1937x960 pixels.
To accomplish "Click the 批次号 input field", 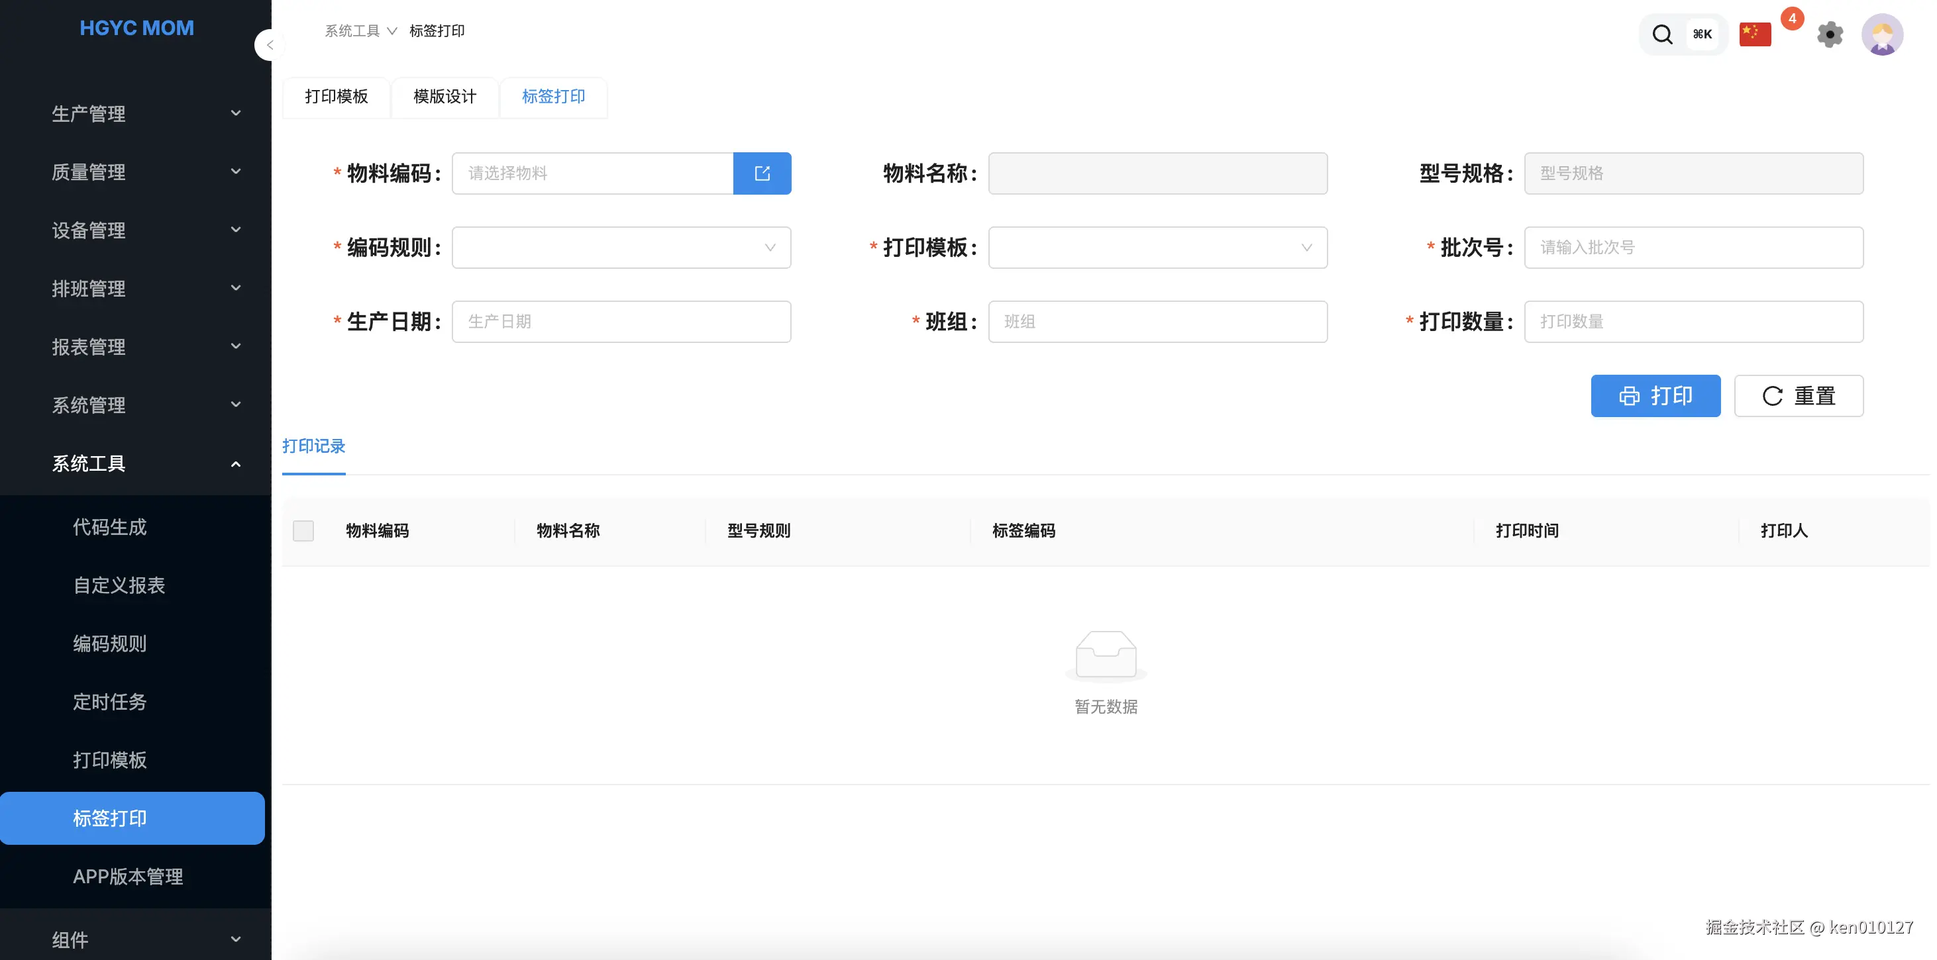I will pos(1693,248).
